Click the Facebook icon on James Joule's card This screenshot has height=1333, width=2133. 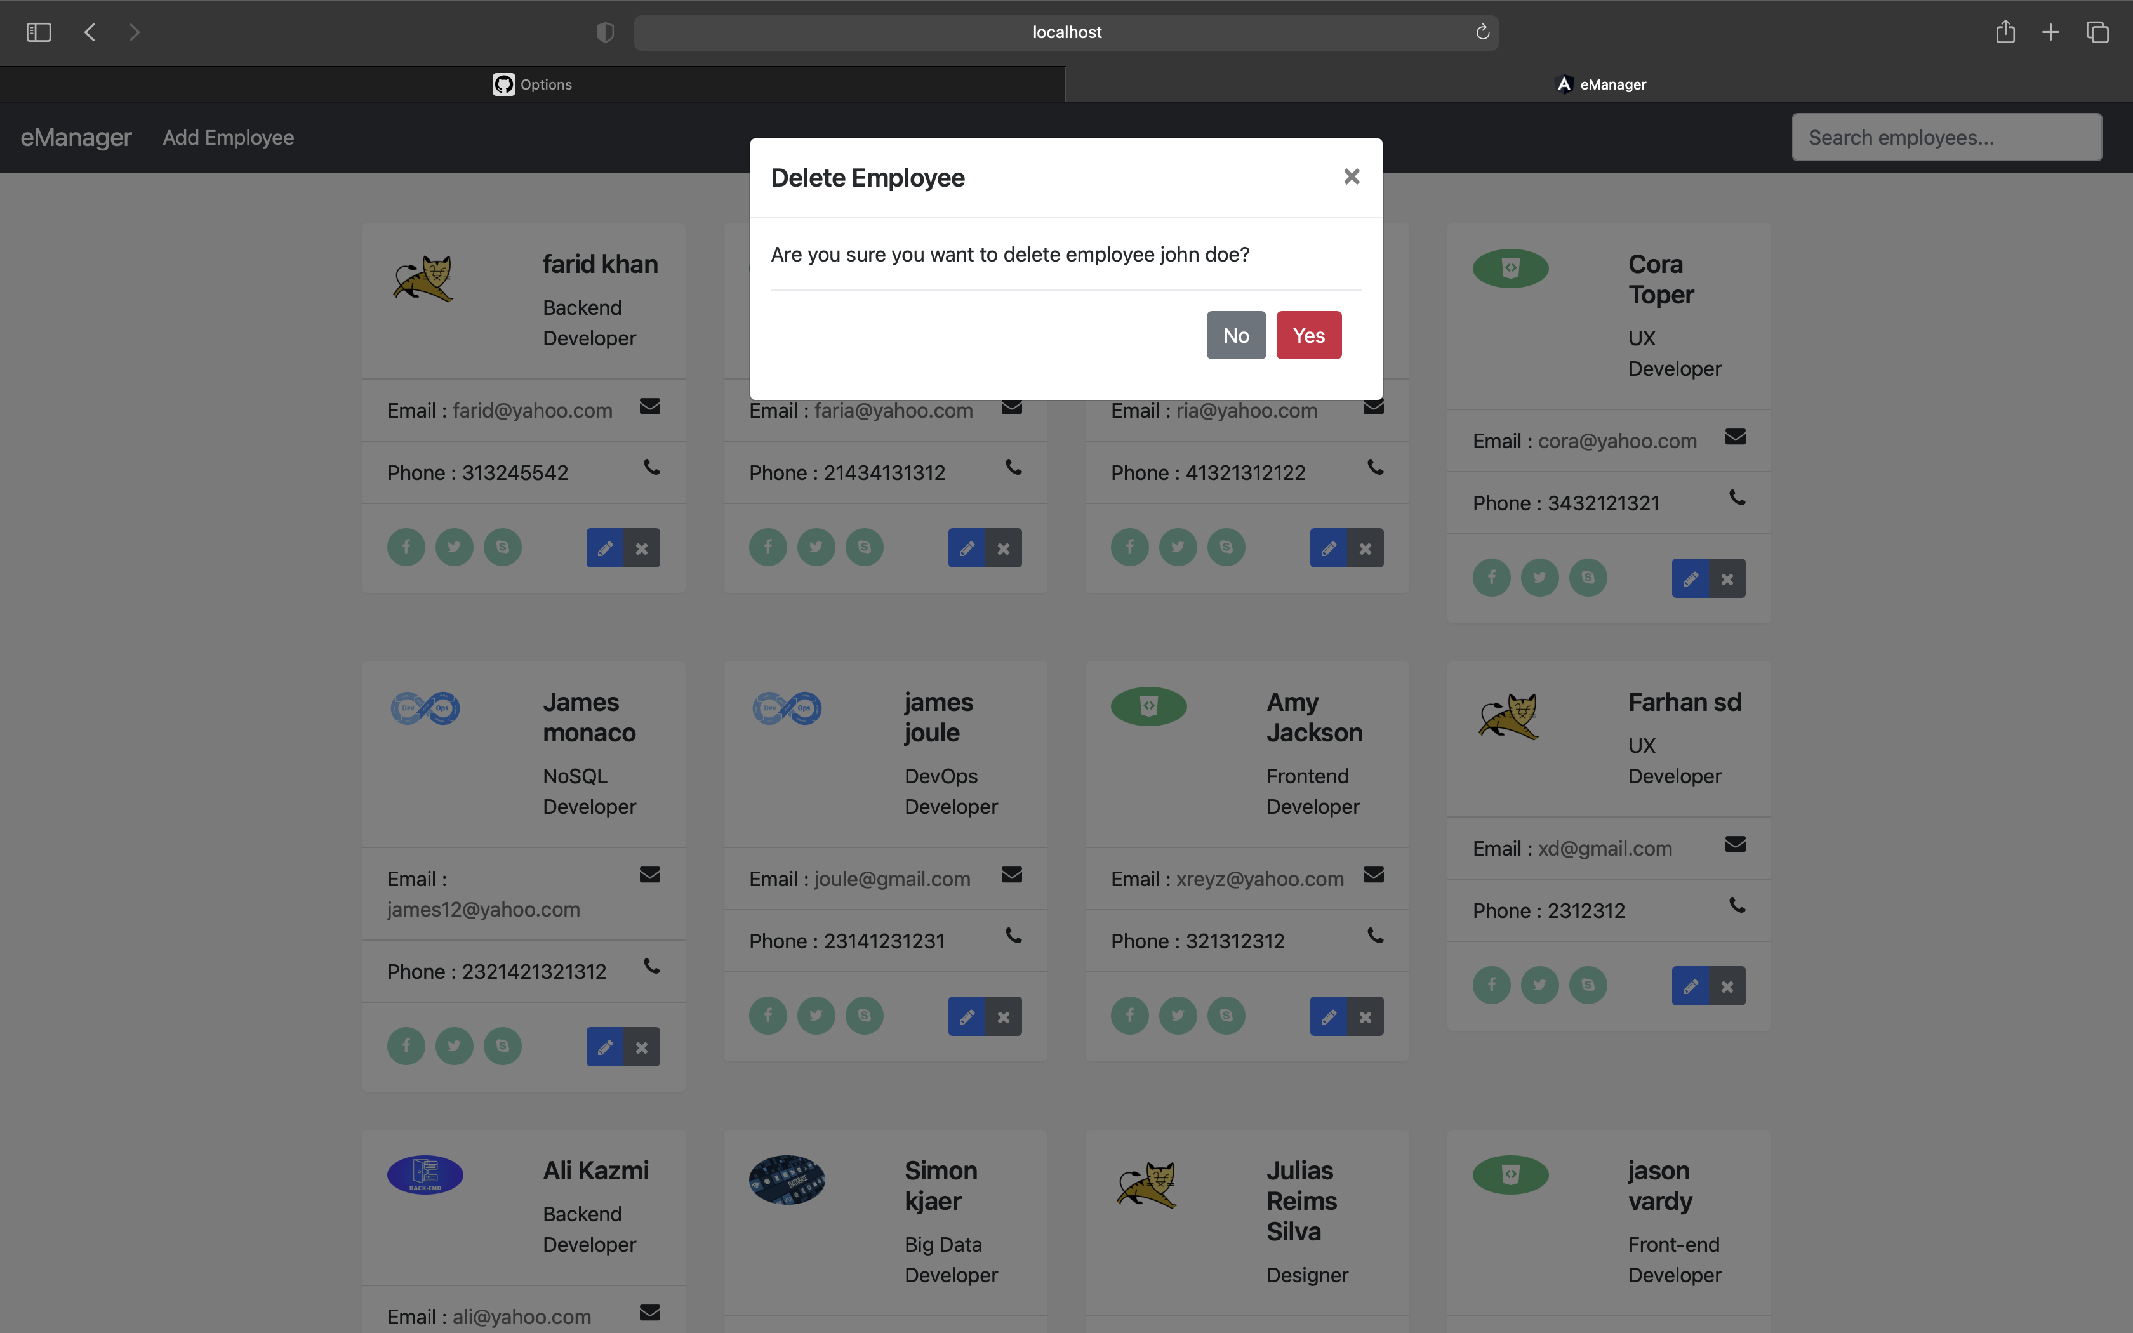(767, 1015)
